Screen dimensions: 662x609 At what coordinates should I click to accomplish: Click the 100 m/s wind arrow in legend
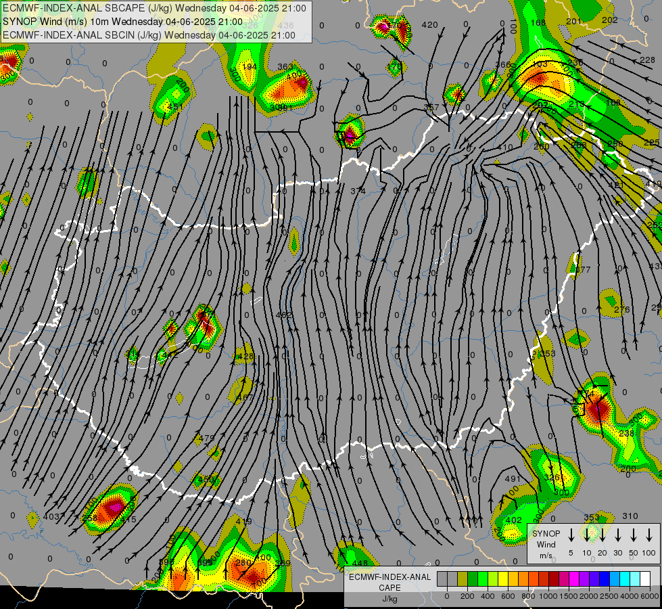(x=649, y=535)
